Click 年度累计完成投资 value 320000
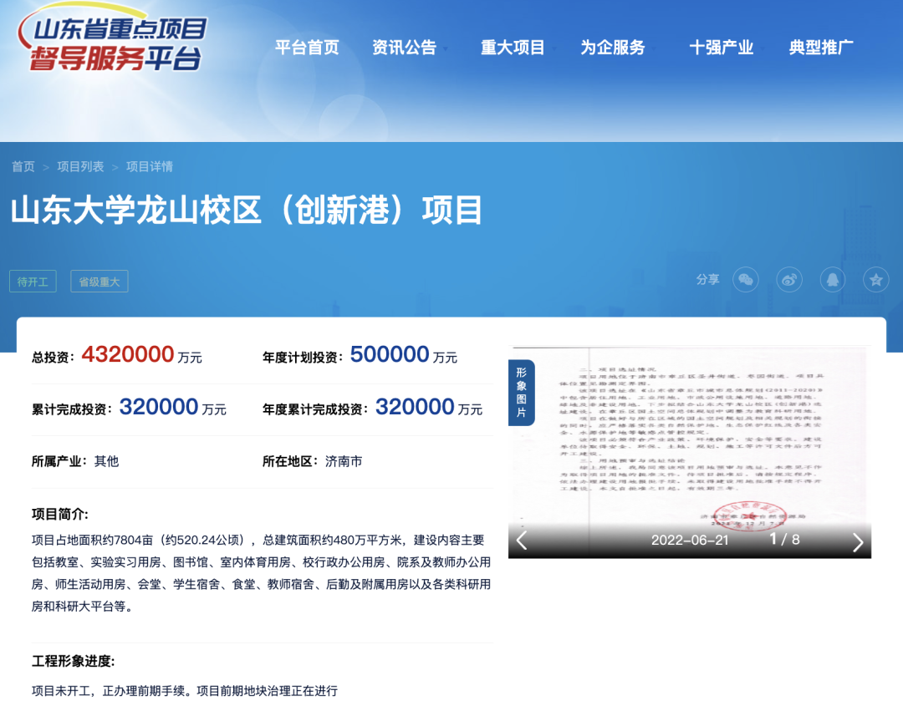This screenshot has width=903, height=716. [x=416, y=407]
